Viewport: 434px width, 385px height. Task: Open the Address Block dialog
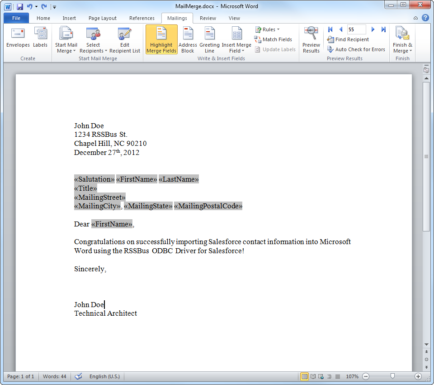[x=188, y=40]
